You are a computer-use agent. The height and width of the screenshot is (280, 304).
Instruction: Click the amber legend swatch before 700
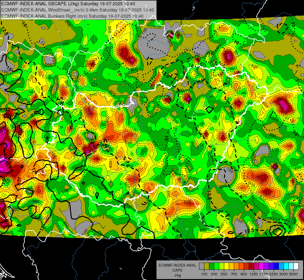(x=231, y=266)
